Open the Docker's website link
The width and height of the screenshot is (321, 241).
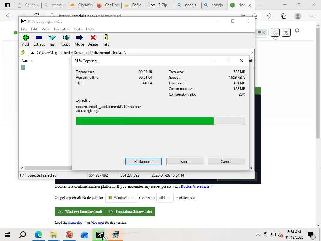(x=195, y=186)
